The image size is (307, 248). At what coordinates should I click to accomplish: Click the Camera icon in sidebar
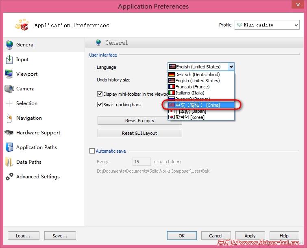9,89
